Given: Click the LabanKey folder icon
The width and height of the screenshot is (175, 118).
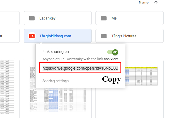Looking at the screenshot, I should tap(32, 18).
